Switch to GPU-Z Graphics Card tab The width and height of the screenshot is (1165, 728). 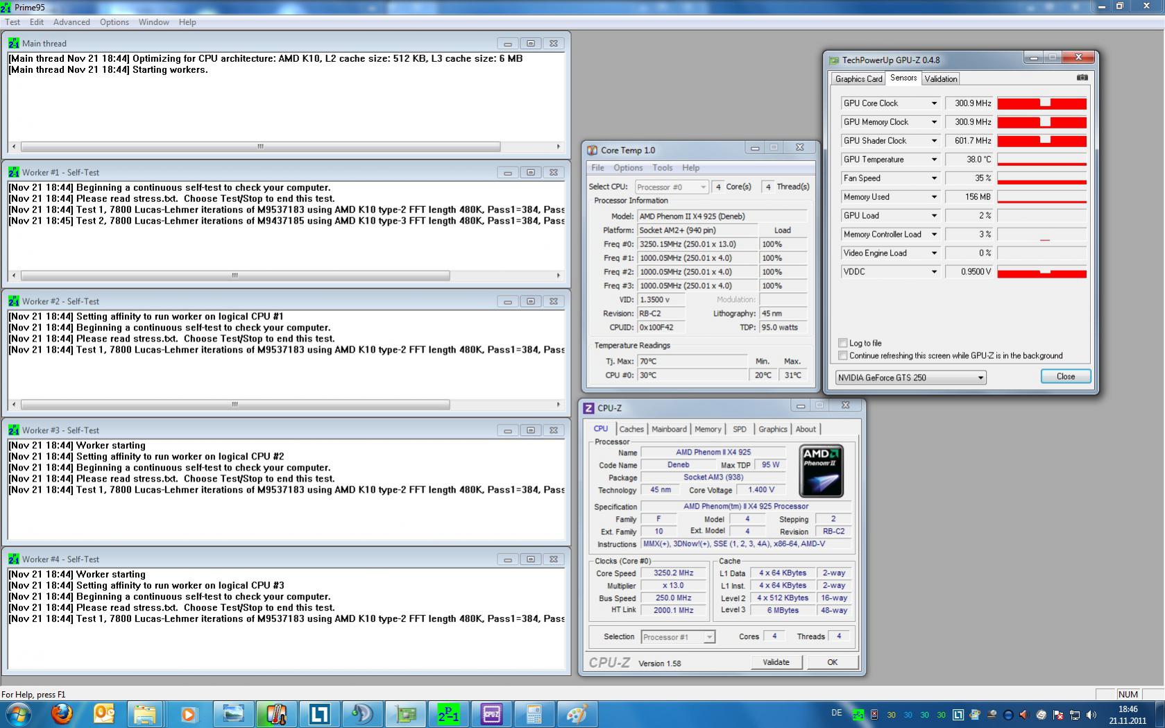[x=859, y=78]
